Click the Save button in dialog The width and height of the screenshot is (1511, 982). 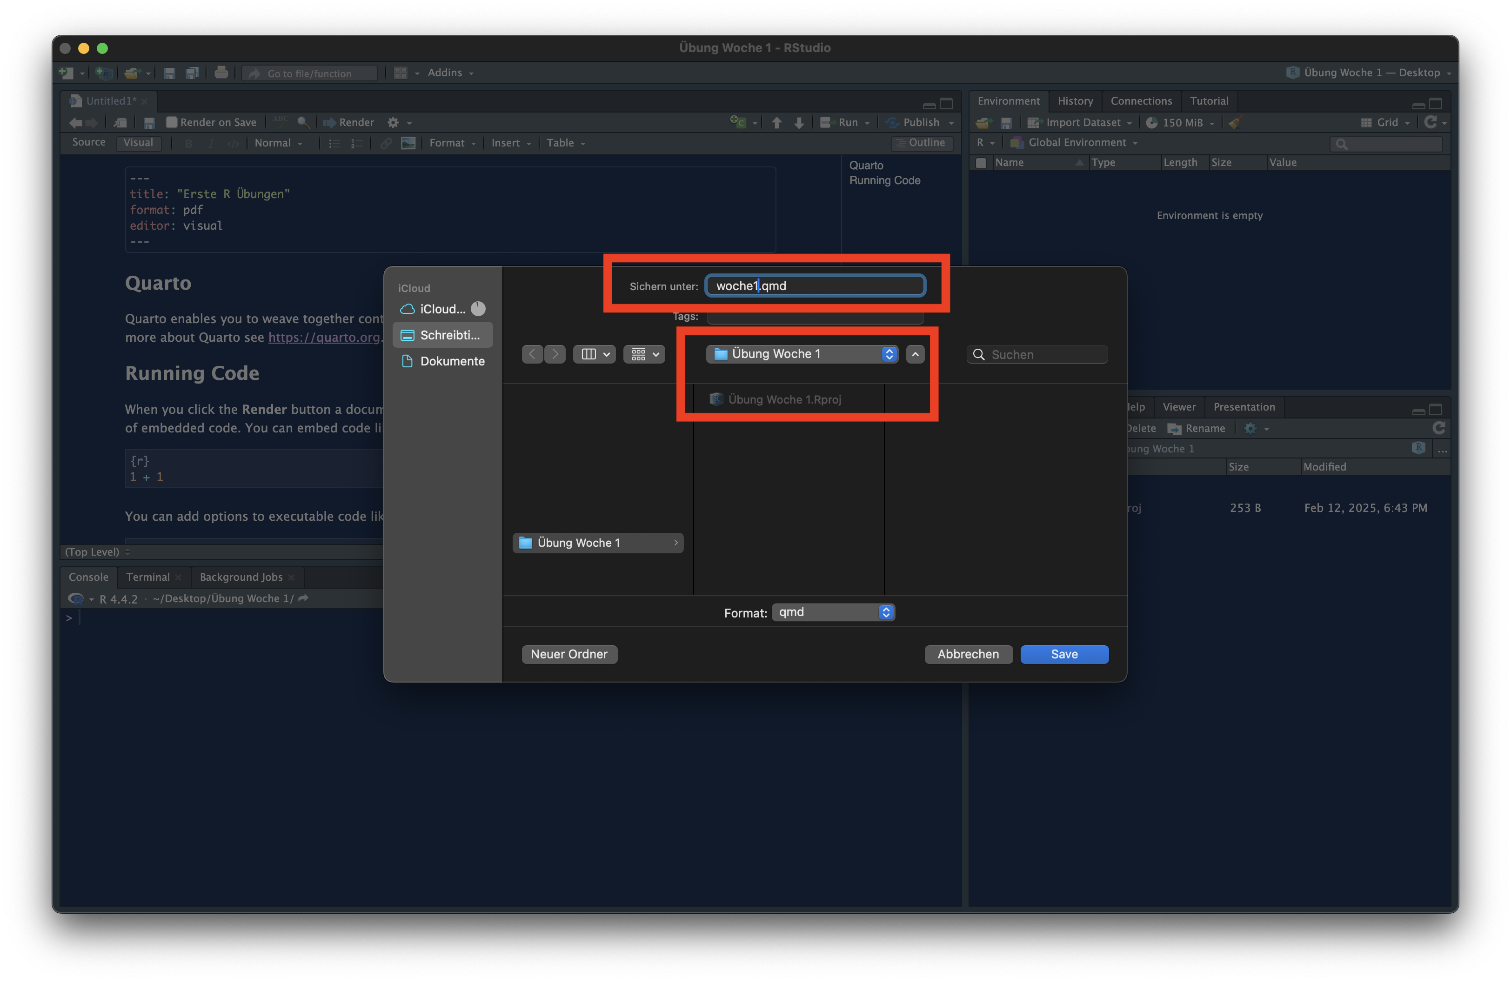pyautogui.click(x=1064, y=654)
